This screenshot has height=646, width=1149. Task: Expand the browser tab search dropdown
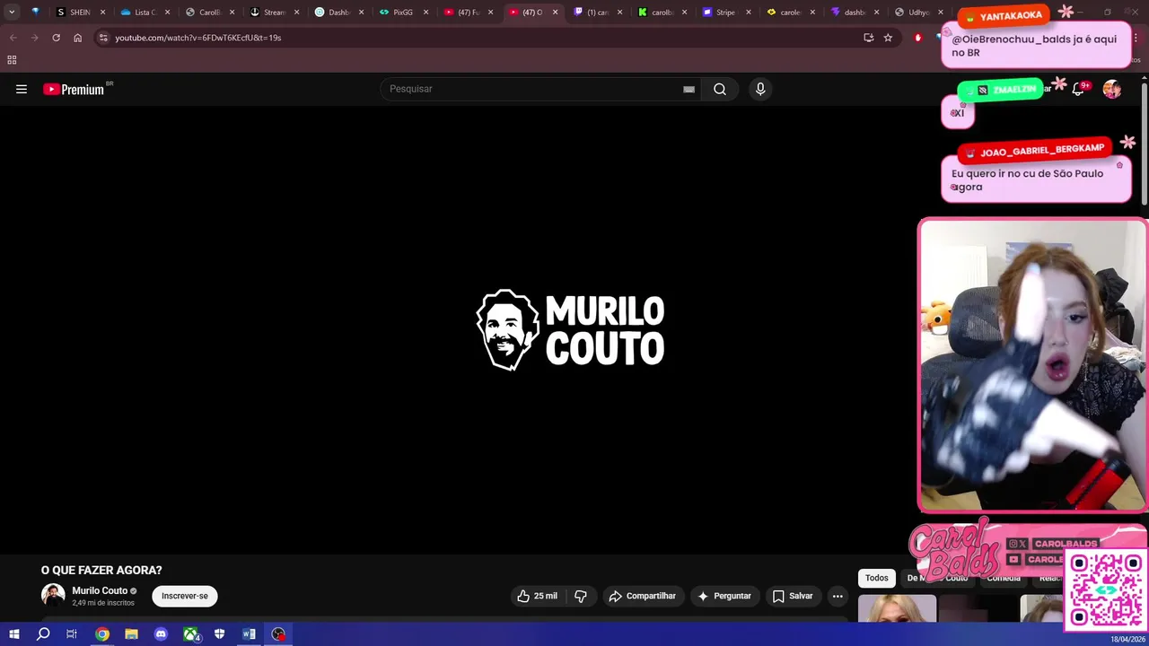12,13
